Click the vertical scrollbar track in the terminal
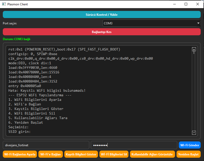Viewport: 204px width, 161px height. (194, 91)
